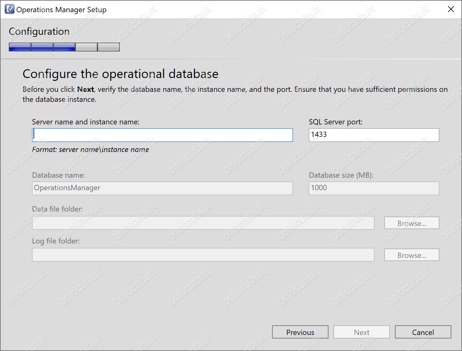Click the Database name field
The height and width of the screenshot is (351, 462).
[162, 188]
